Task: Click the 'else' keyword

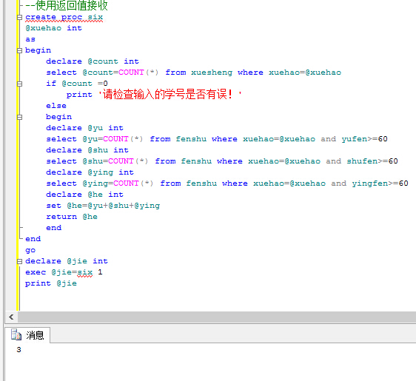Action: coord(56,106)
